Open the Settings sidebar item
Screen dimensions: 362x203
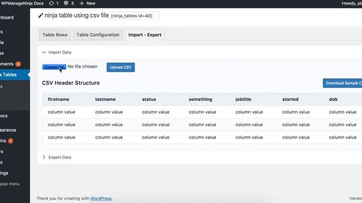click(4, 173)
